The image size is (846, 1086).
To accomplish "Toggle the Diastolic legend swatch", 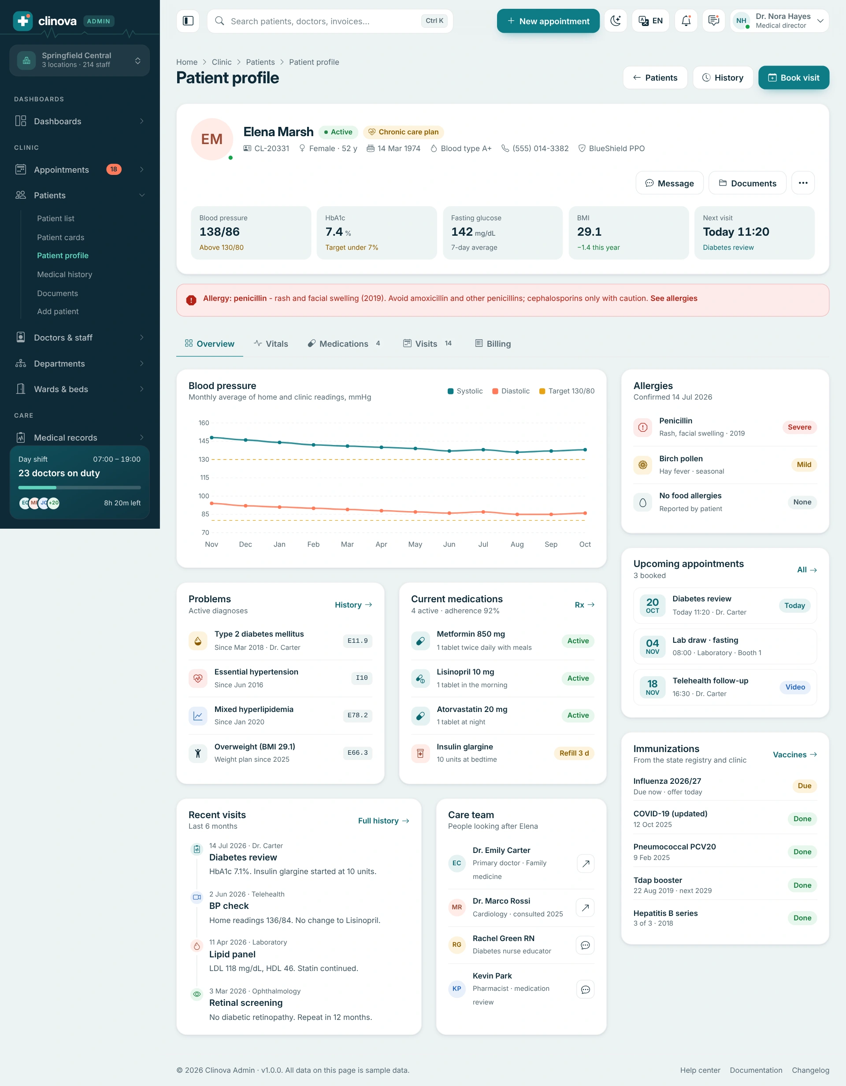I will click(495, 391).
